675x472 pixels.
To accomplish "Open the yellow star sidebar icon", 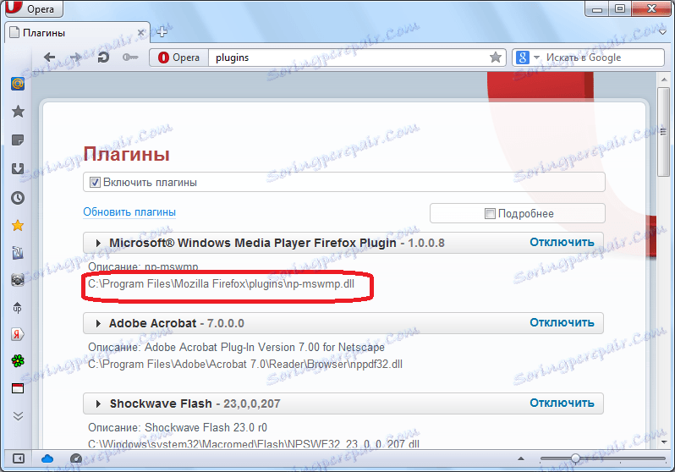I will tap(18, 225).
